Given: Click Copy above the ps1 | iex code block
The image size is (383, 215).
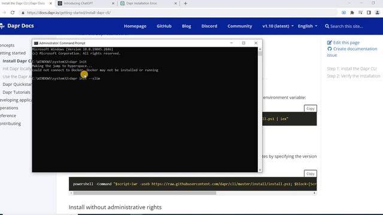Looking at the screenshot, I should click(310, 109).
